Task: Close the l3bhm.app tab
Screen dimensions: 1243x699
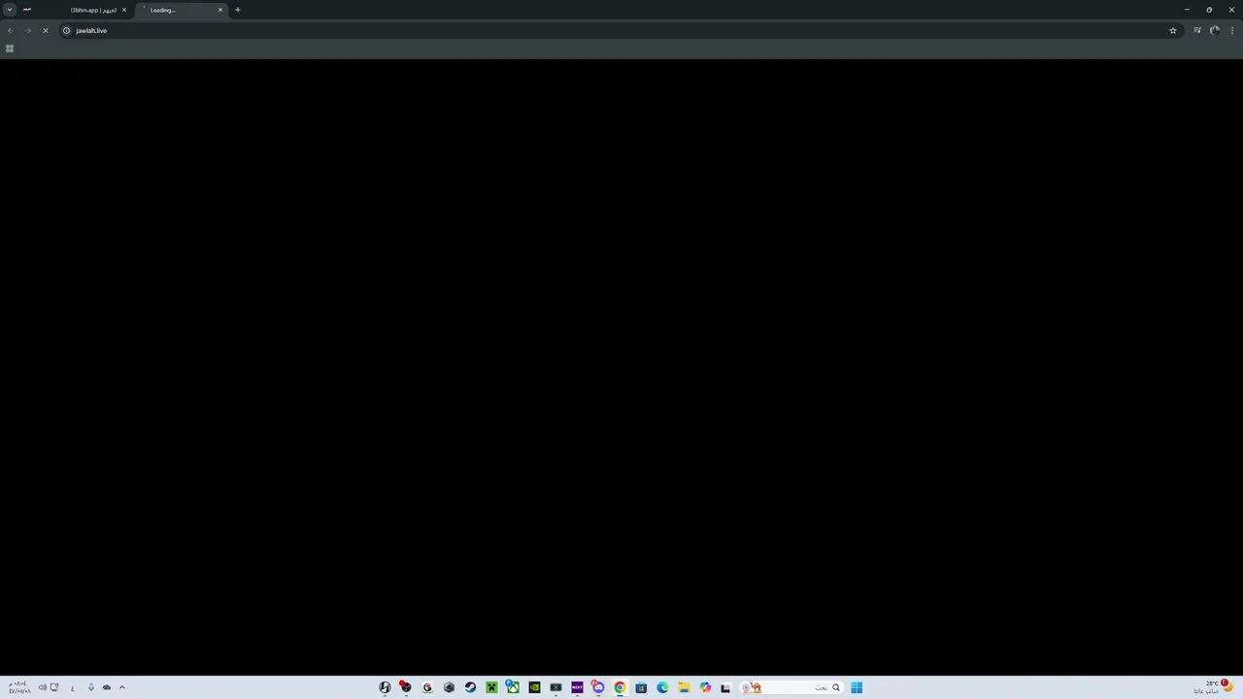Action: pyautogui.click(x=123, y=10)
